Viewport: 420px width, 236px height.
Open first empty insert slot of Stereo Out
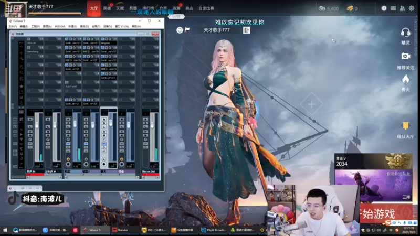click(x=150, y=43)
